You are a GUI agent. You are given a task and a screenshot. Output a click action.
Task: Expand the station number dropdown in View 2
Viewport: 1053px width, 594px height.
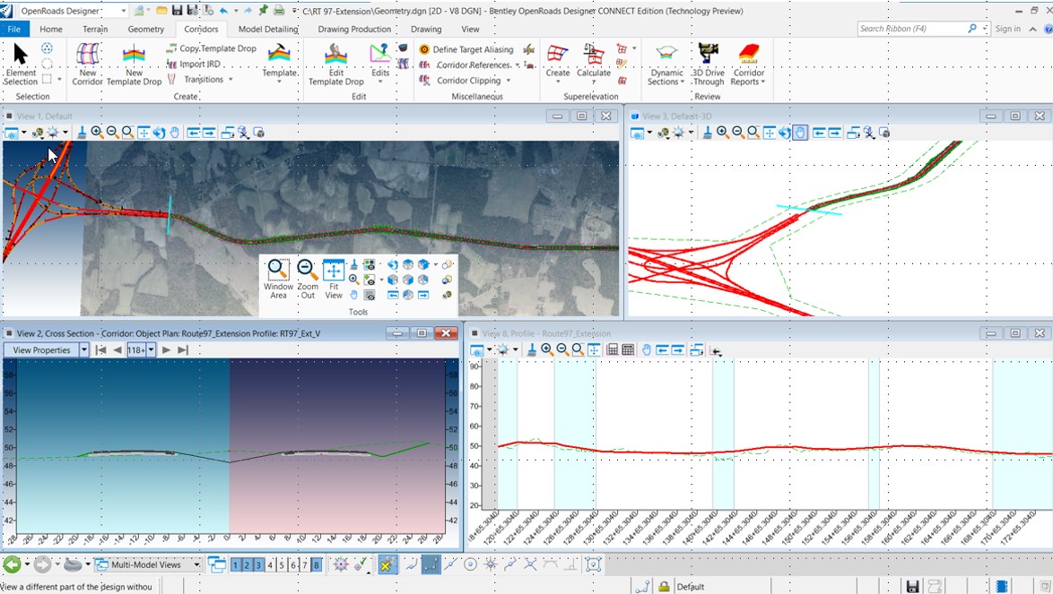pyautogui.click(x=149, y=349)
